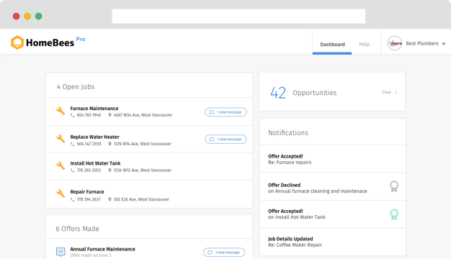Viewport: 451px width, 259px height.
Task: Click the wrench icon for Install Hot Water Tank
Action: click(x=61, y=165)
